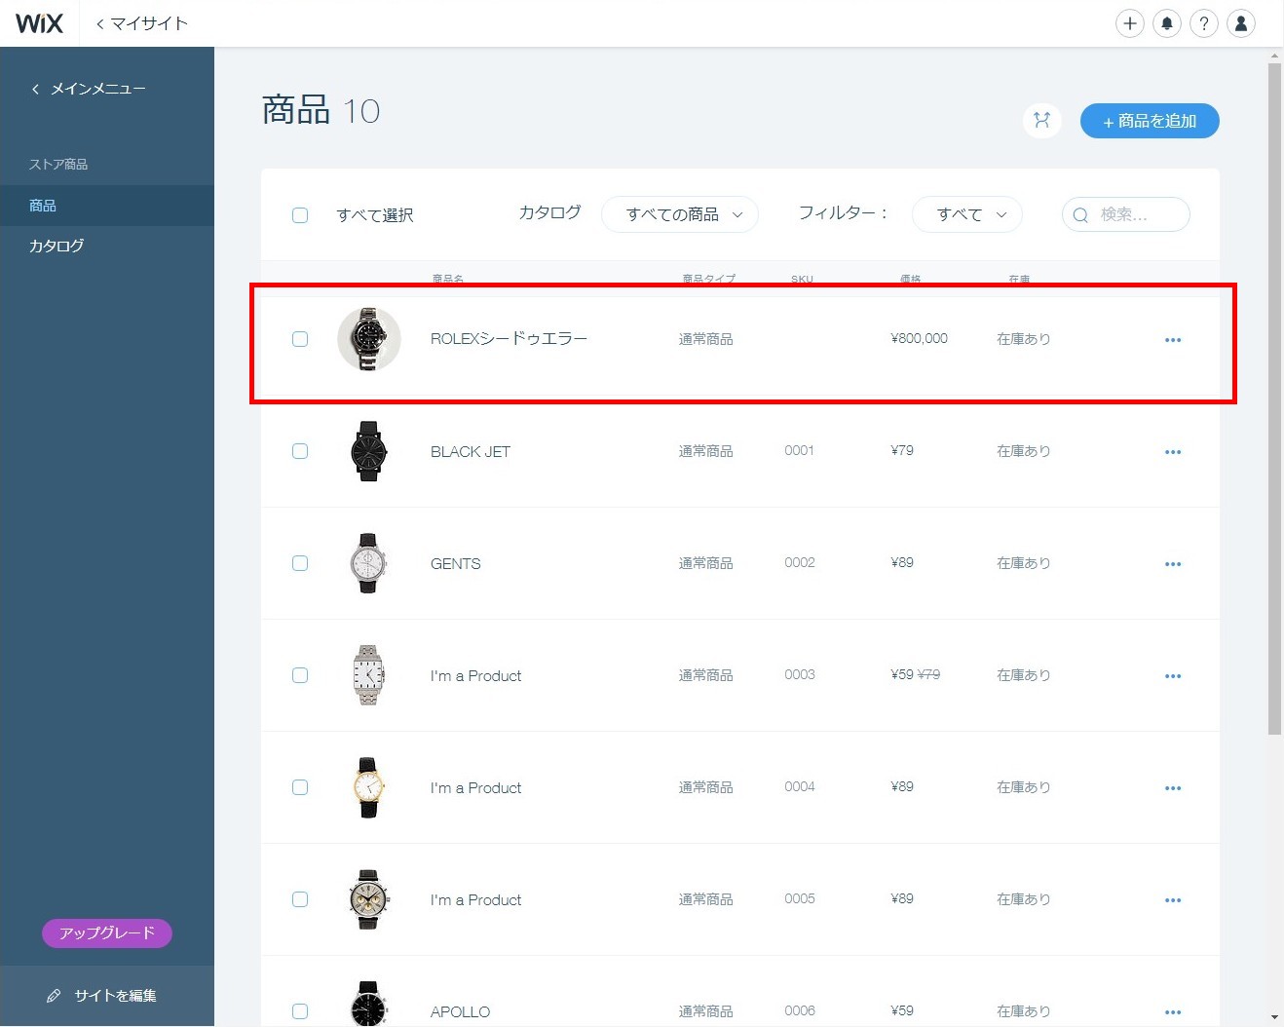Click the round icon beside 商品を追加
Image resolution: width=1284 pixels, height=1027 pixels.
pyautogui.click(x=1041, y=121)
